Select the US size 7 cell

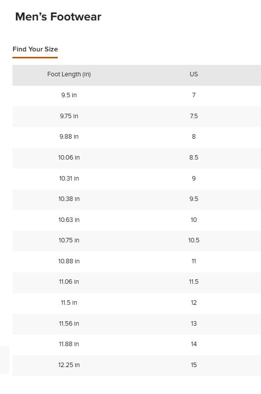[194, 95]
